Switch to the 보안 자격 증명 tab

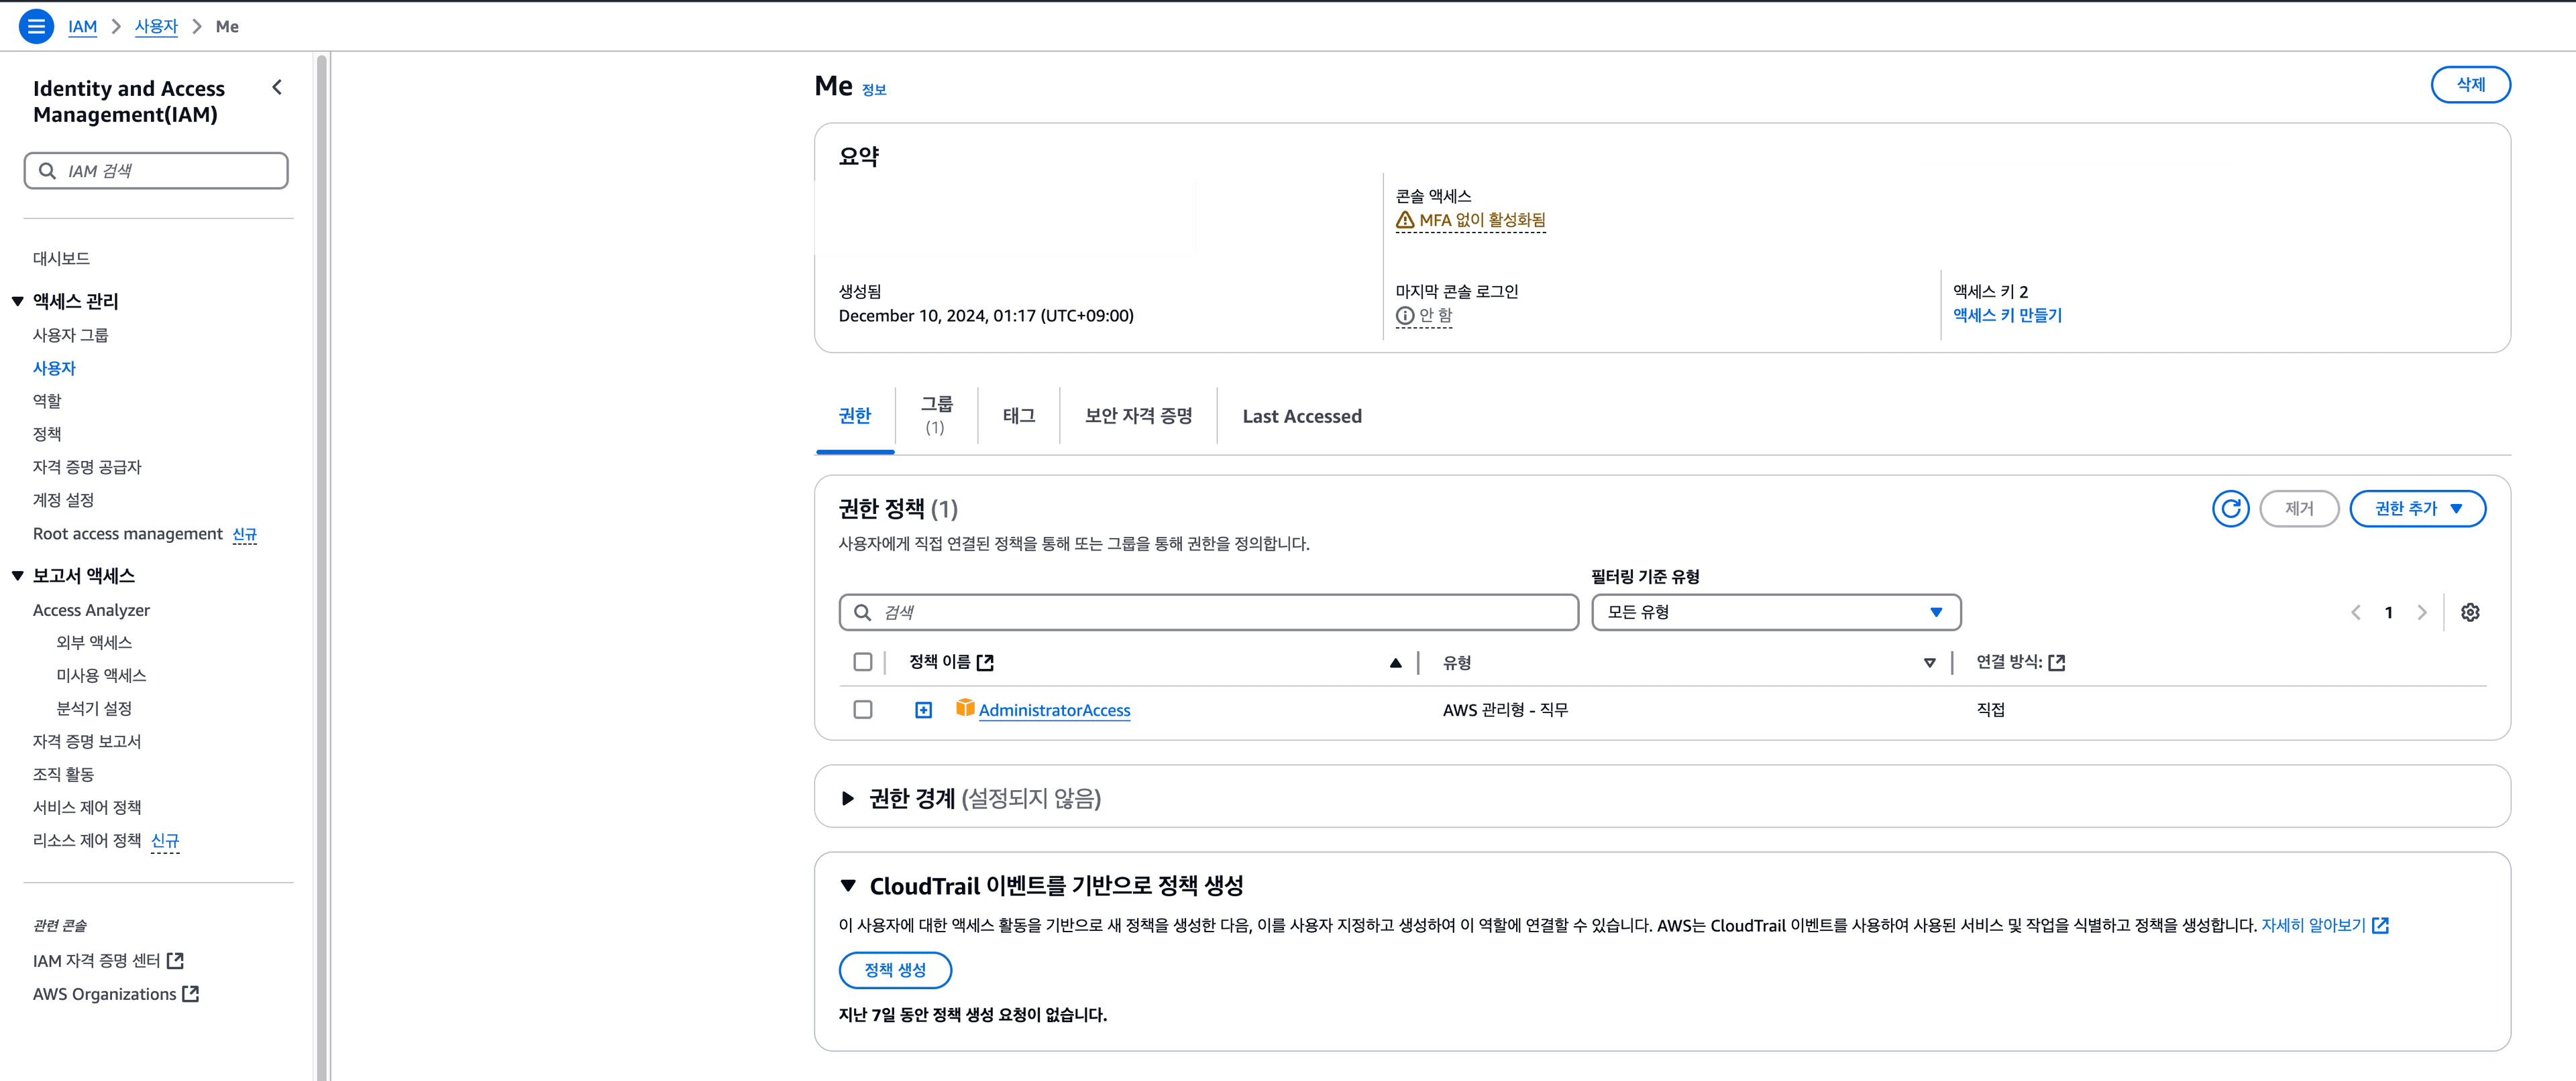click(x=1138, y=416)
